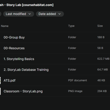
Task: Click Folder type in Storytelling Basics row
Action: click(x=72, y=59)
